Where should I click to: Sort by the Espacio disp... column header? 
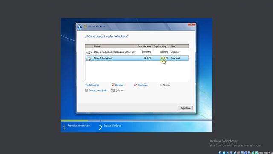161,47
